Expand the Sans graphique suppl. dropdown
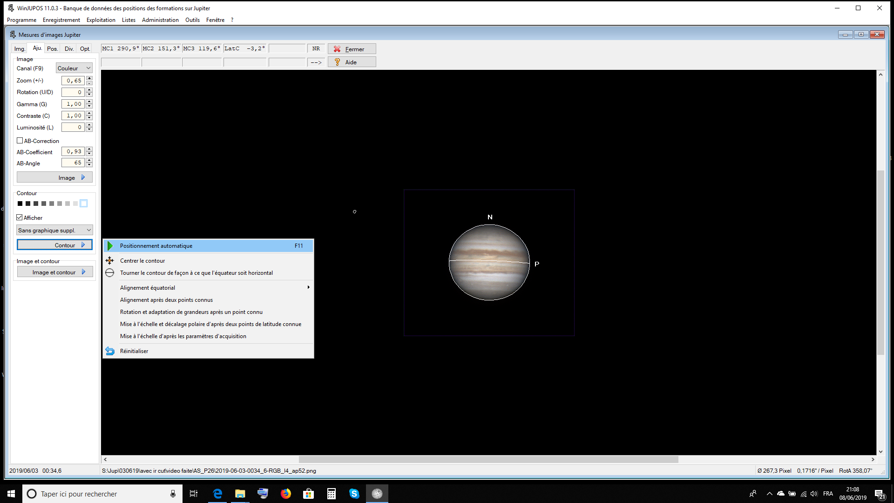The height and width of the screenshot is (503, 894). (54, 231)
